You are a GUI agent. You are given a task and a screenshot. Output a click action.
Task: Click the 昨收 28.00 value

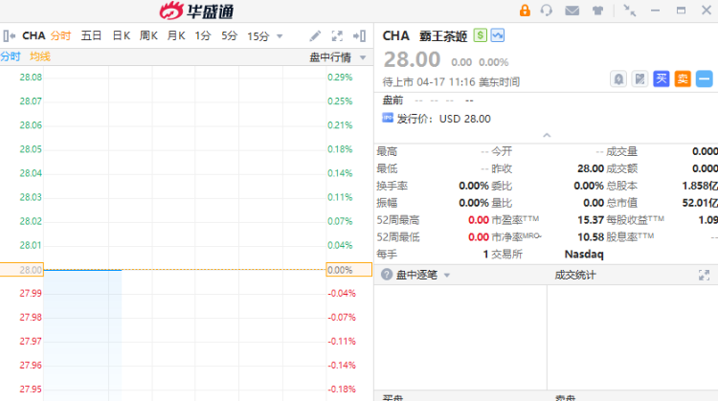click(591, 168)
